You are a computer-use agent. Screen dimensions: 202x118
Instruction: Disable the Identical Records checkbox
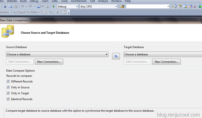coord(8,99)
